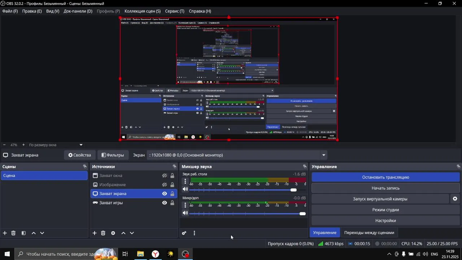Delete selected scene using trash icon
The width and height of the screenshot is (462, 260).
[x=13, y=233]
